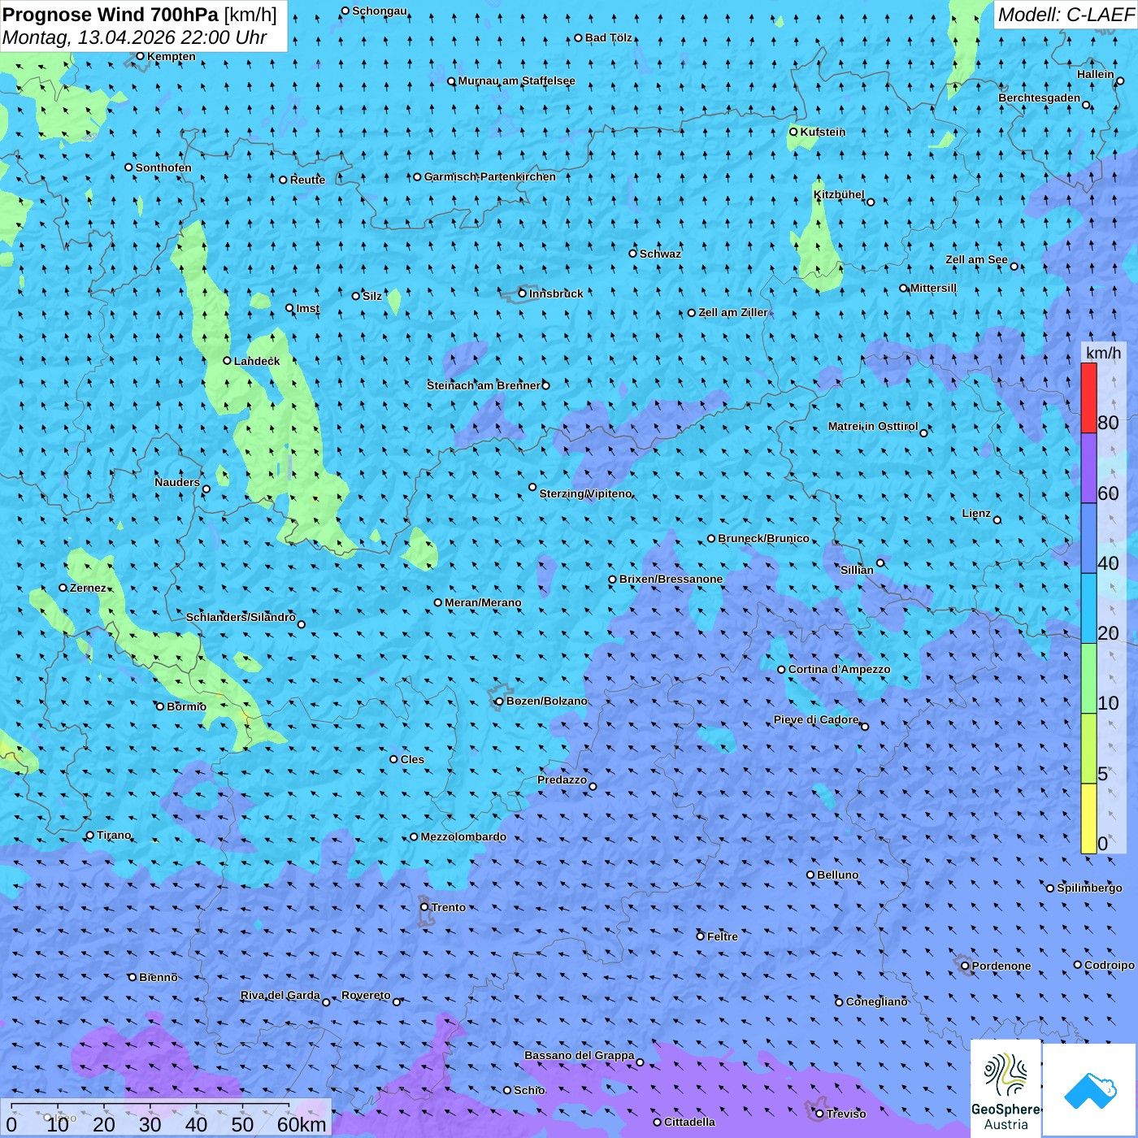This screenshot has height=1138, width=1138.
Task: Select the Treviso city label
Action: point(846,1114)
